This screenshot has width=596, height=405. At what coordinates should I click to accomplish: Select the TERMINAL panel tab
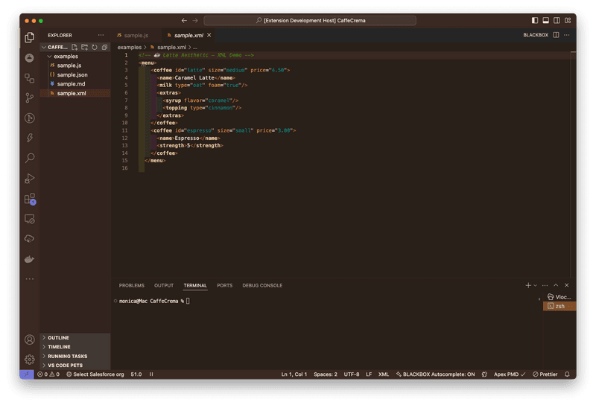click(195, 285)
